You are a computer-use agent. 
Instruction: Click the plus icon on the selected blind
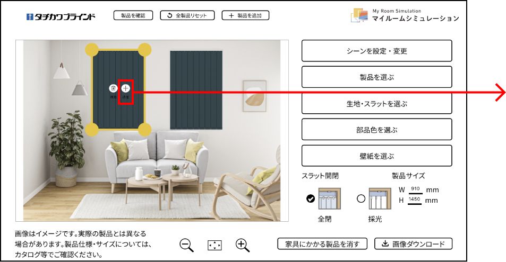pyautogui.click(x=125, y=88)
